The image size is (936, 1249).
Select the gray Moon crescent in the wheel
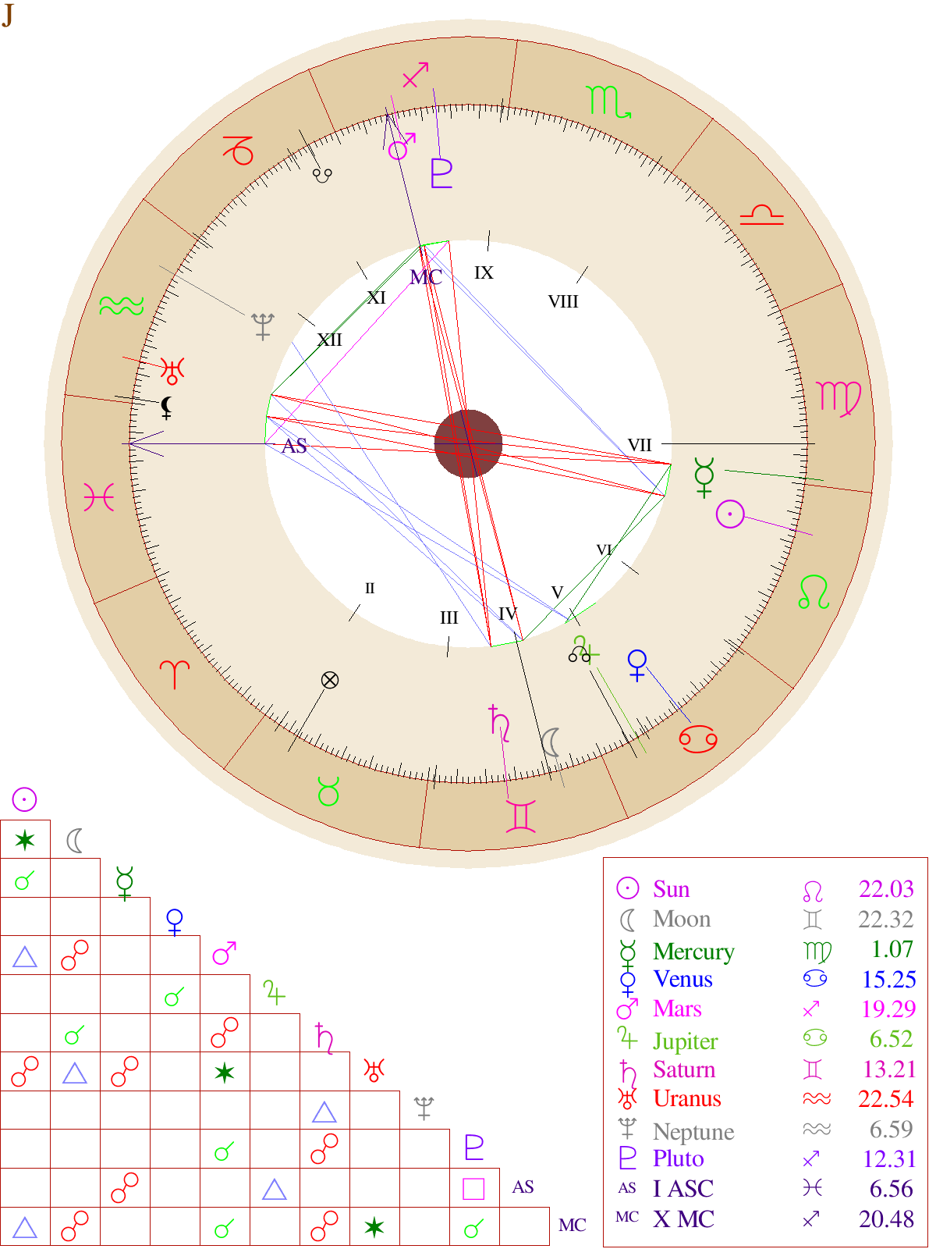pos(551,742)
